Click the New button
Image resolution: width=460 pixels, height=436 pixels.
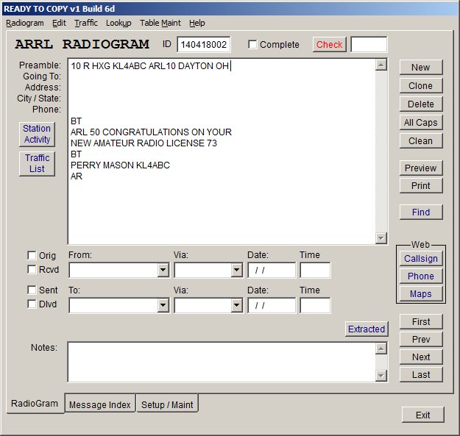421,68
